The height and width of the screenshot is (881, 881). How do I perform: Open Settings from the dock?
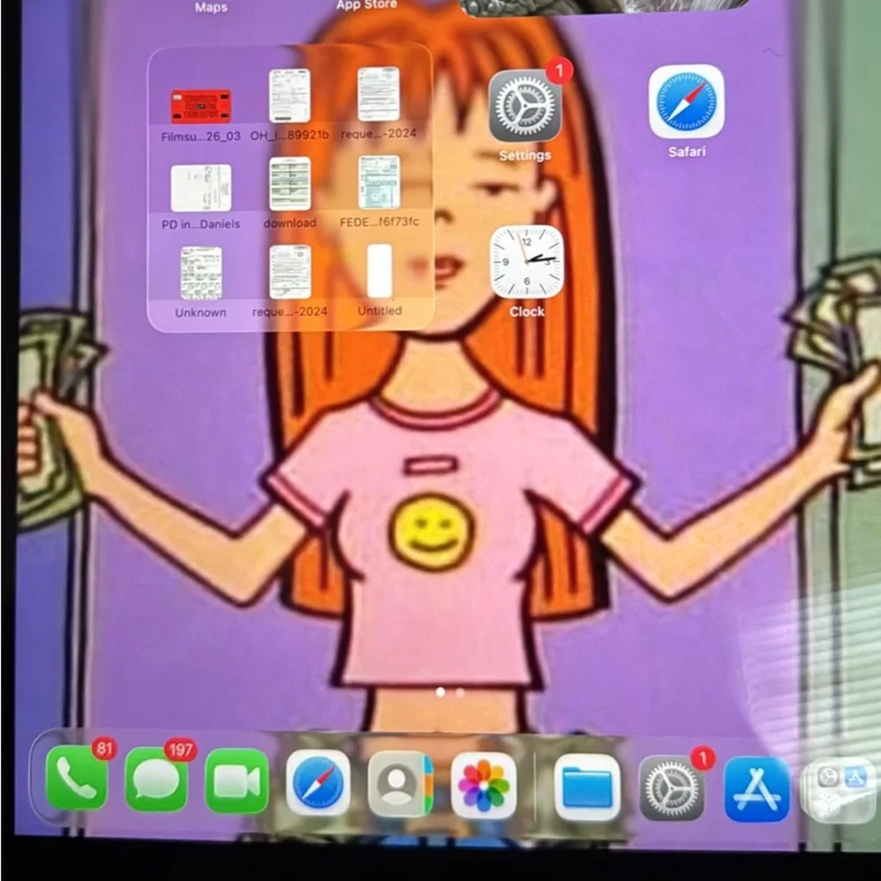[671, 788]
